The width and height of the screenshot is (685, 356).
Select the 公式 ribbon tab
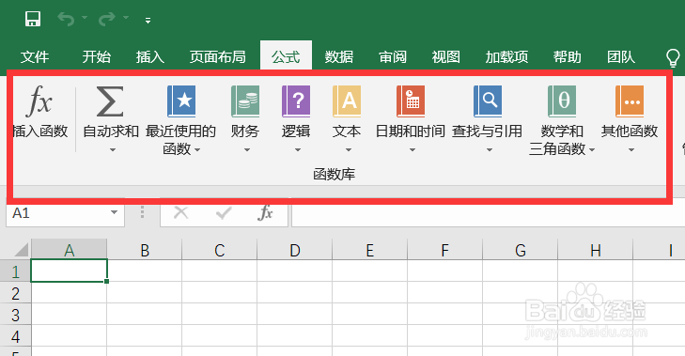(286, 56)
